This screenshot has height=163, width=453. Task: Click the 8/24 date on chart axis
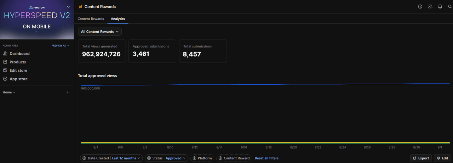click(343, 147)
